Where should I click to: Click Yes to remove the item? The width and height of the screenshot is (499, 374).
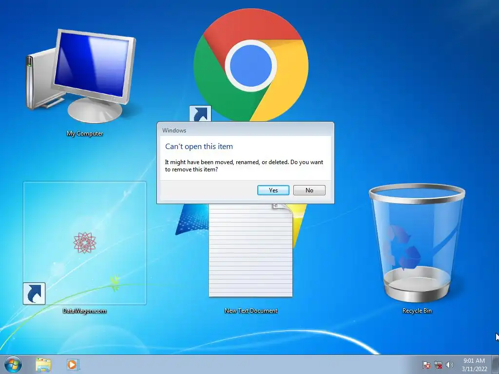(273, 190)
